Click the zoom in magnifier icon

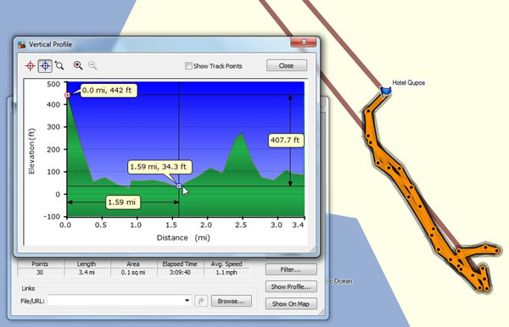click(78, 65)
